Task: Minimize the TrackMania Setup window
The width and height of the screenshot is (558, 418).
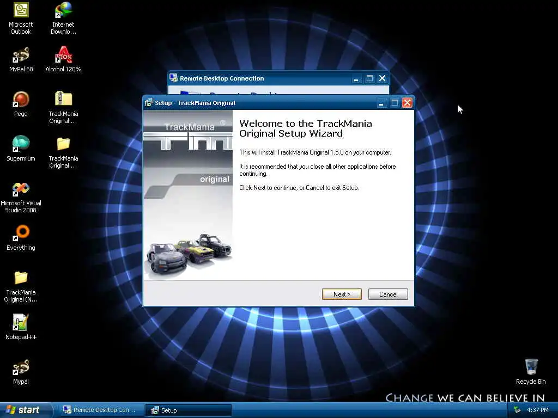Action: [x=381, y=103]
